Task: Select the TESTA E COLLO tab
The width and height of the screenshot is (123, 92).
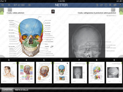Action: click(x=22, y=90)
